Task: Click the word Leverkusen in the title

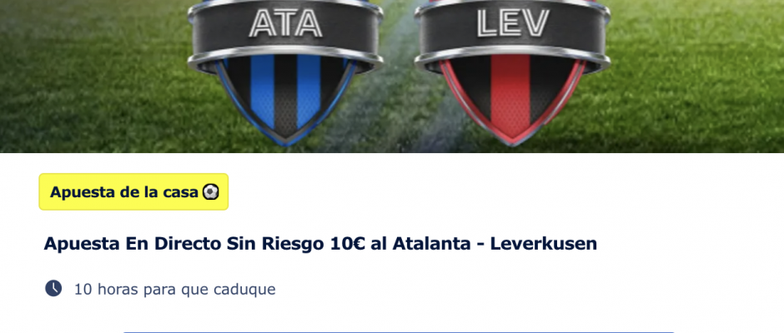Action: pyautogui.click(x=544, y=244)
